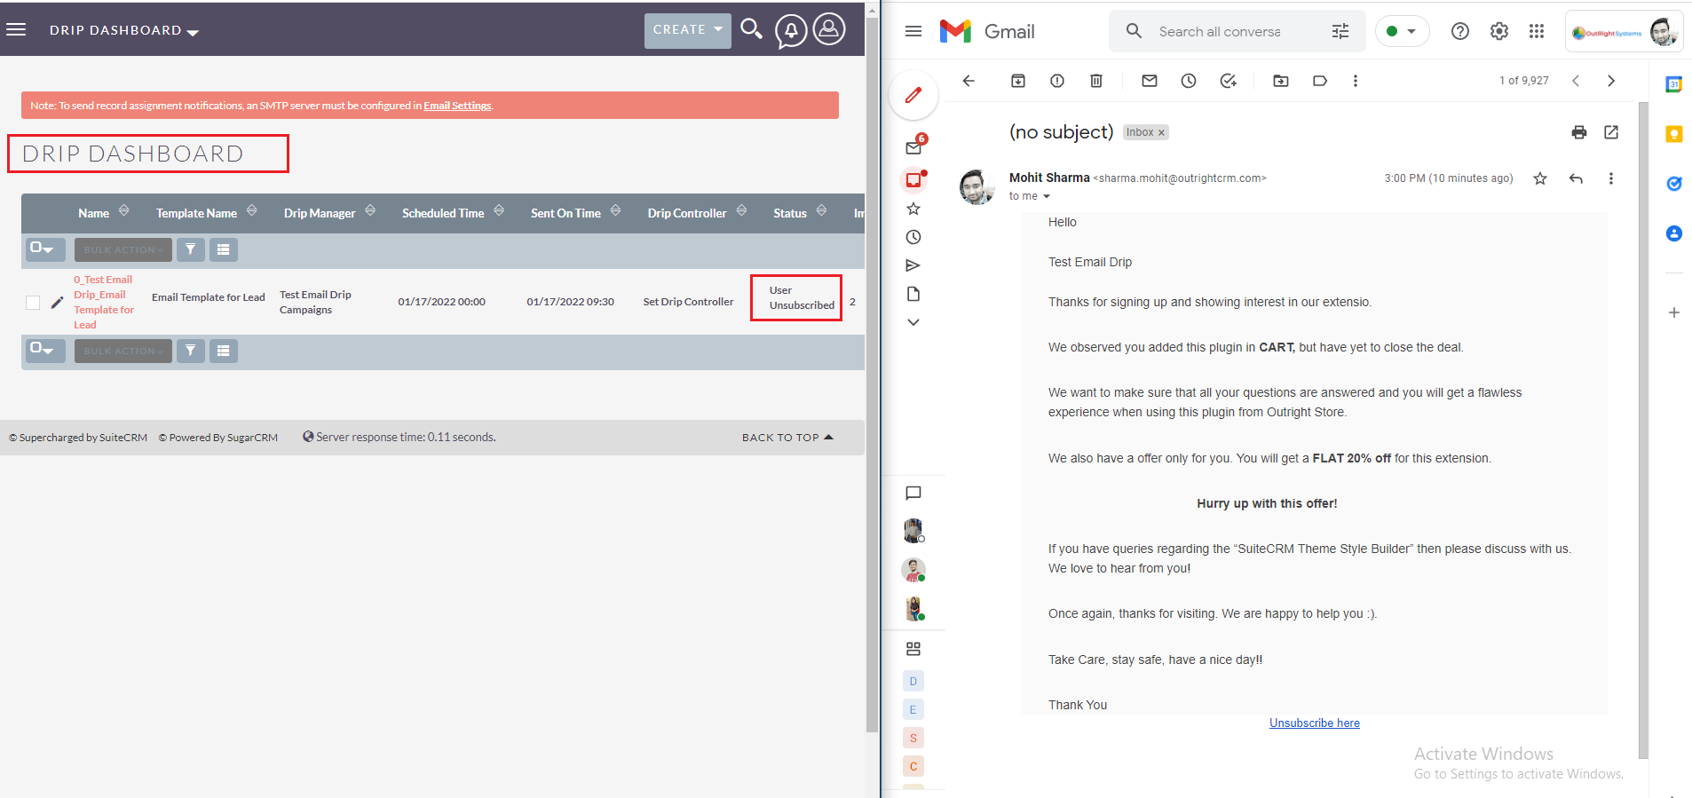Open Gmail active status dropdown
The width and height of the screenshot is (1692, 798).
point(1402,31)
